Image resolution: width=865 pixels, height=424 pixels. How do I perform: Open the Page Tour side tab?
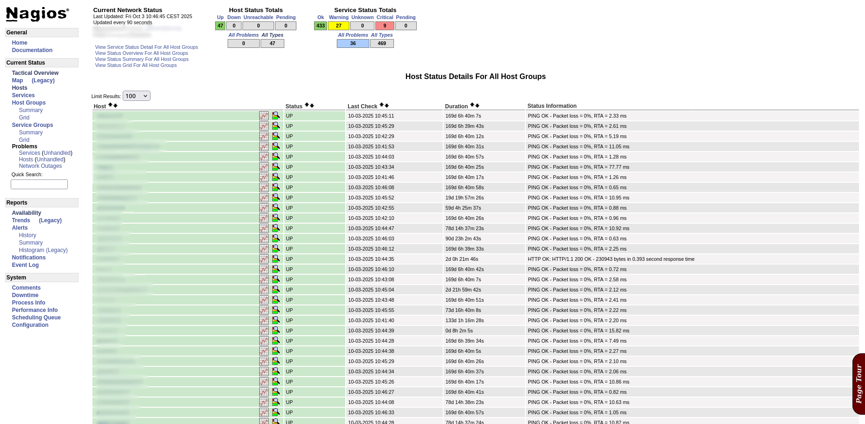coord(858,384)
